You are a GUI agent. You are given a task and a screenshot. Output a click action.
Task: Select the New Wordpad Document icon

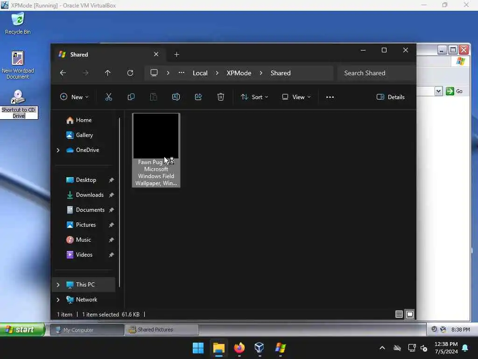(18, 65)
